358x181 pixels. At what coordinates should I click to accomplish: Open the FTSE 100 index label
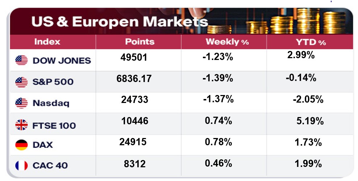(54, 125)
